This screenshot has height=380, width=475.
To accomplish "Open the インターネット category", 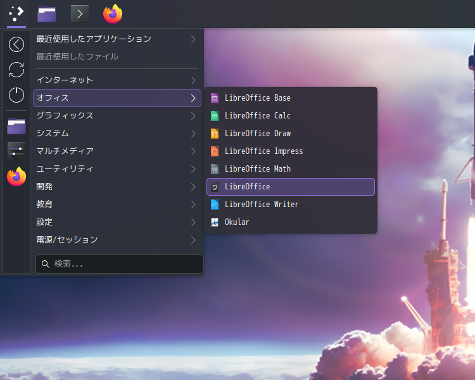I will [117, 80].
